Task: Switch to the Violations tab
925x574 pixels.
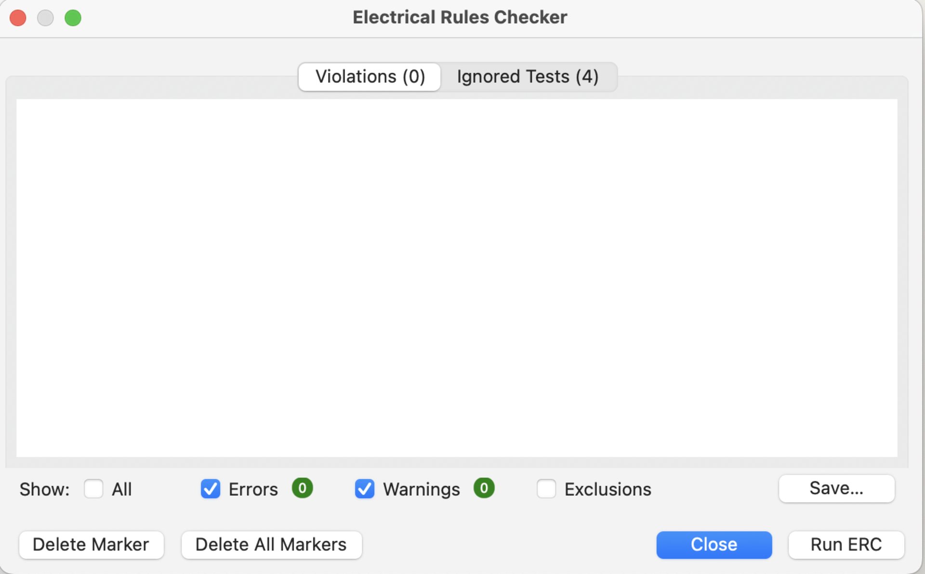Action: pos(370,77)
